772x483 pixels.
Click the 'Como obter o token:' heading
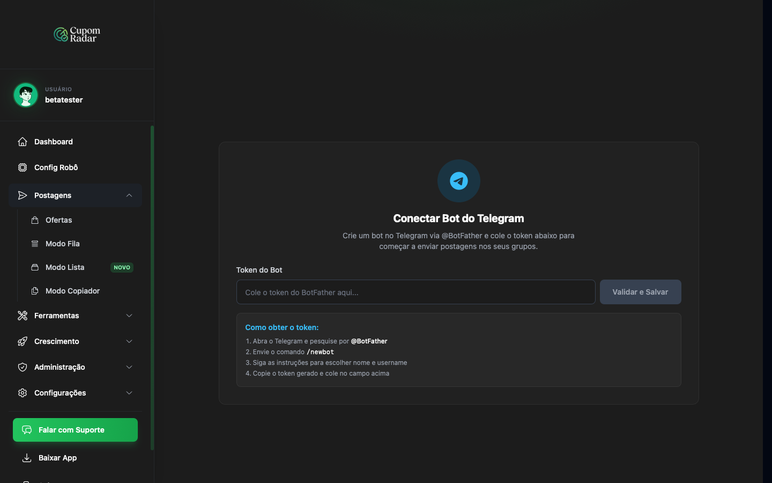(x=282, y=327)
